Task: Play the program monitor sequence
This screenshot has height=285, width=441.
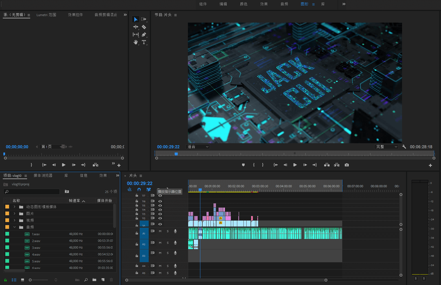Action: point(295,165)
